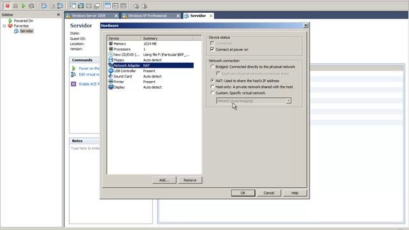Select the New CD/DVD device row
The image size is (409, 230).
pyautogui.click(x=151, y=54)
